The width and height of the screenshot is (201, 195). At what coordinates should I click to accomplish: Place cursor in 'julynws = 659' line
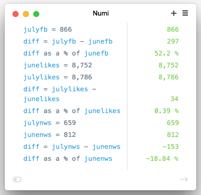[x=50, y=123]
